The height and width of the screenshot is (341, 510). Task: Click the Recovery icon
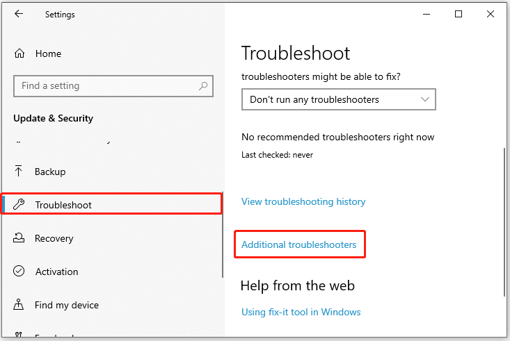click(19, 238)
